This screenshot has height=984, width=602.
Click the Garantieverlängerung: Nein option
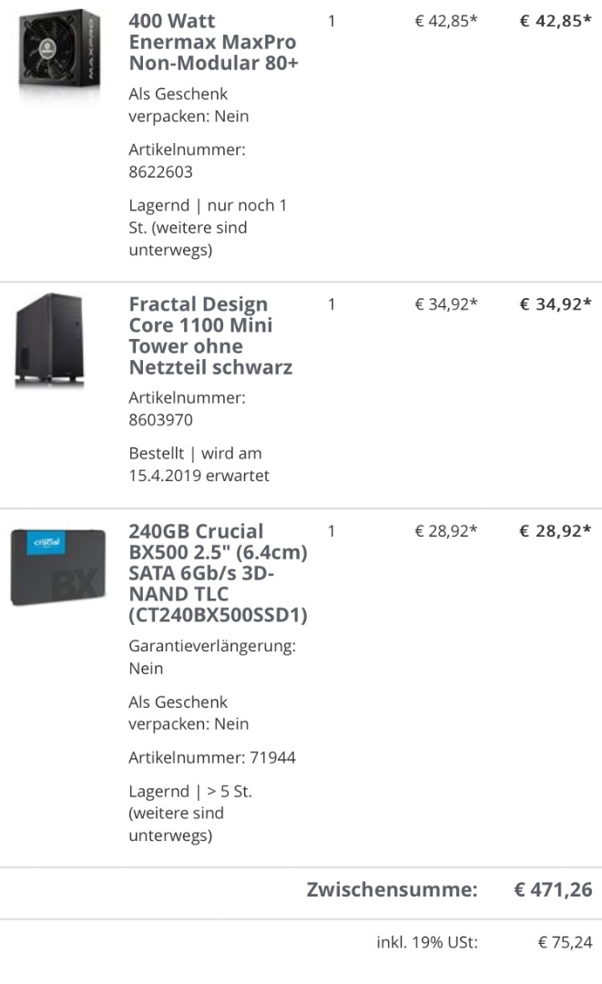(212, 657)
